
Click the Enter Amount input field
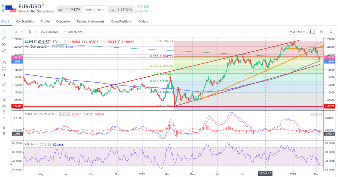95,10
